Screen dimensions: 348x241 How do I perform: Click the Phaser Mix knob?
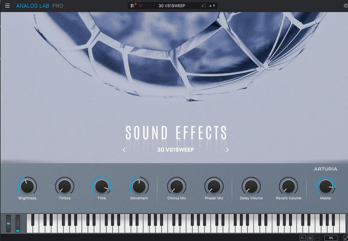coord(214,187)
